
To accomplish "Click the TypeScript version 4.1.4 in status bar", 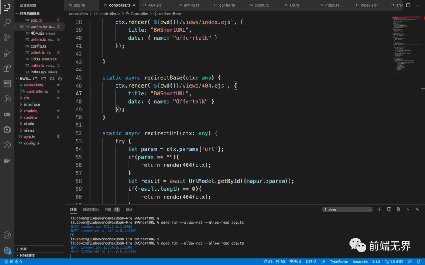I will [x=376, y=262].
